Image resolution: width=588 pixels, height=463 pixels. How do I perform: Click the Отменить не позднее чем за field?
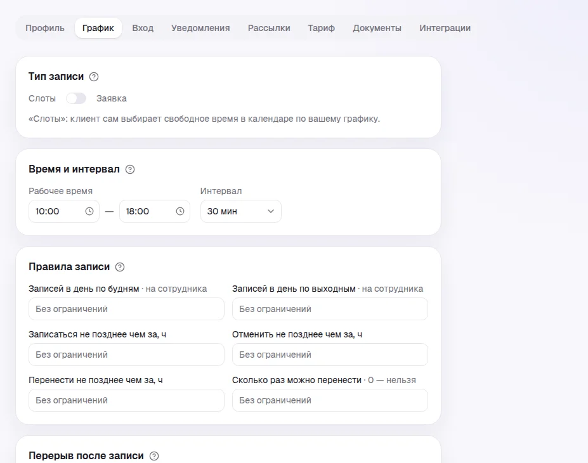tap(330, 355)
